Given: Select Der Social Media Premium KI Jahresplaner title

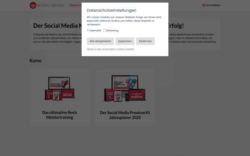Looking at the screenshot, I should (125, 115).
